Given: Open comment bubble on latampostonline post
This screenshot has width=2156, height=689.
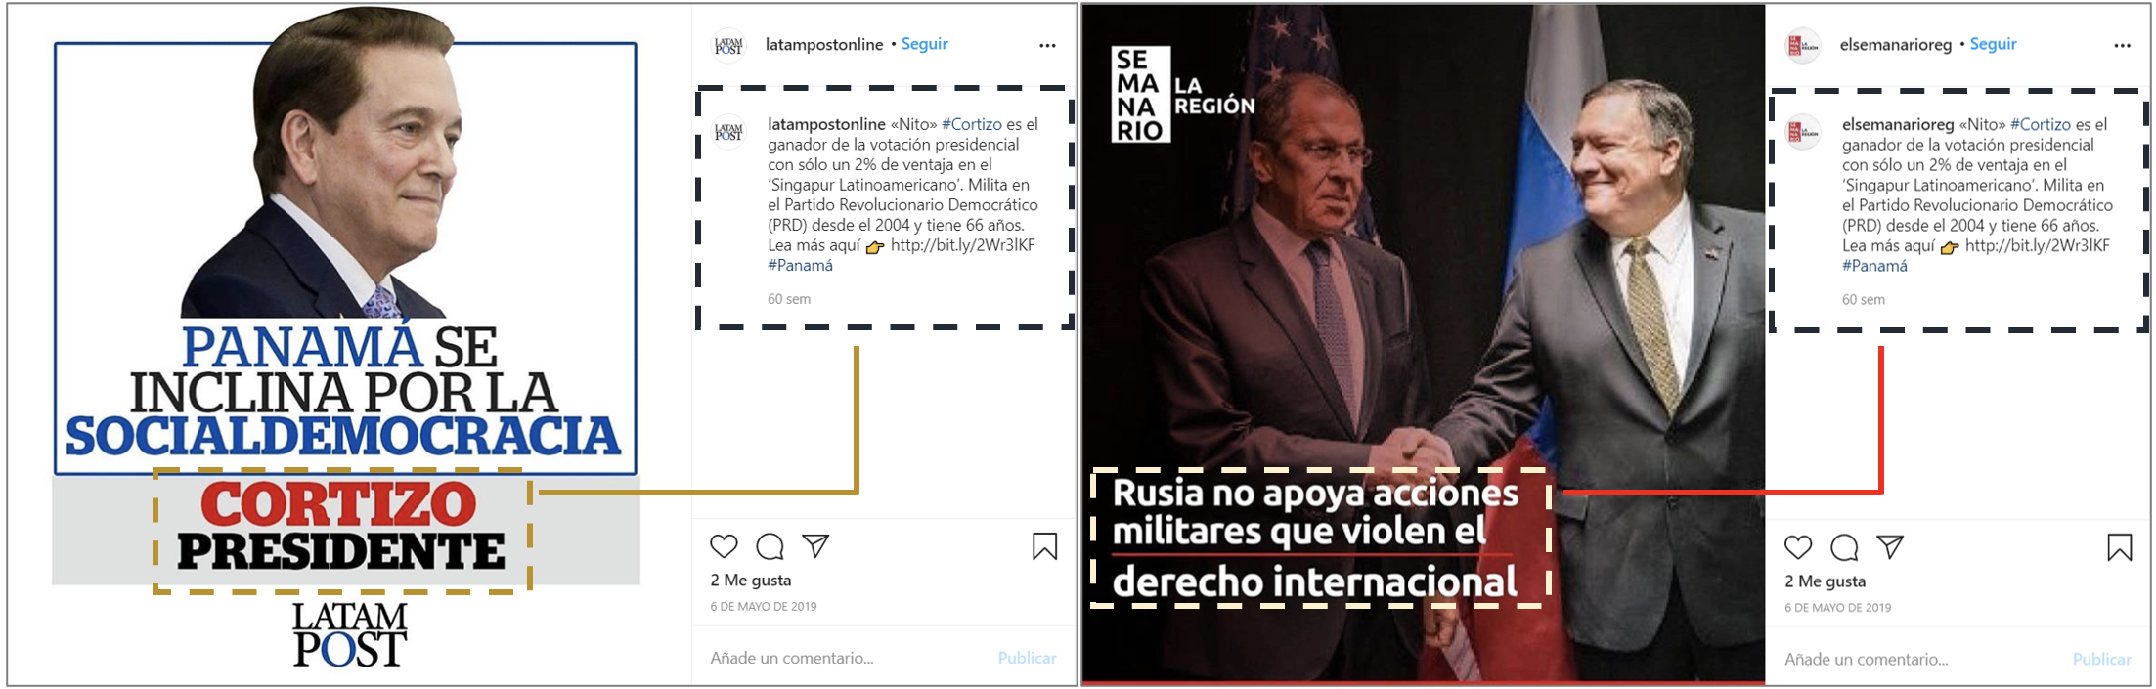Looking at the screenshot, I should pyautogui.click(x=770, y=546).
